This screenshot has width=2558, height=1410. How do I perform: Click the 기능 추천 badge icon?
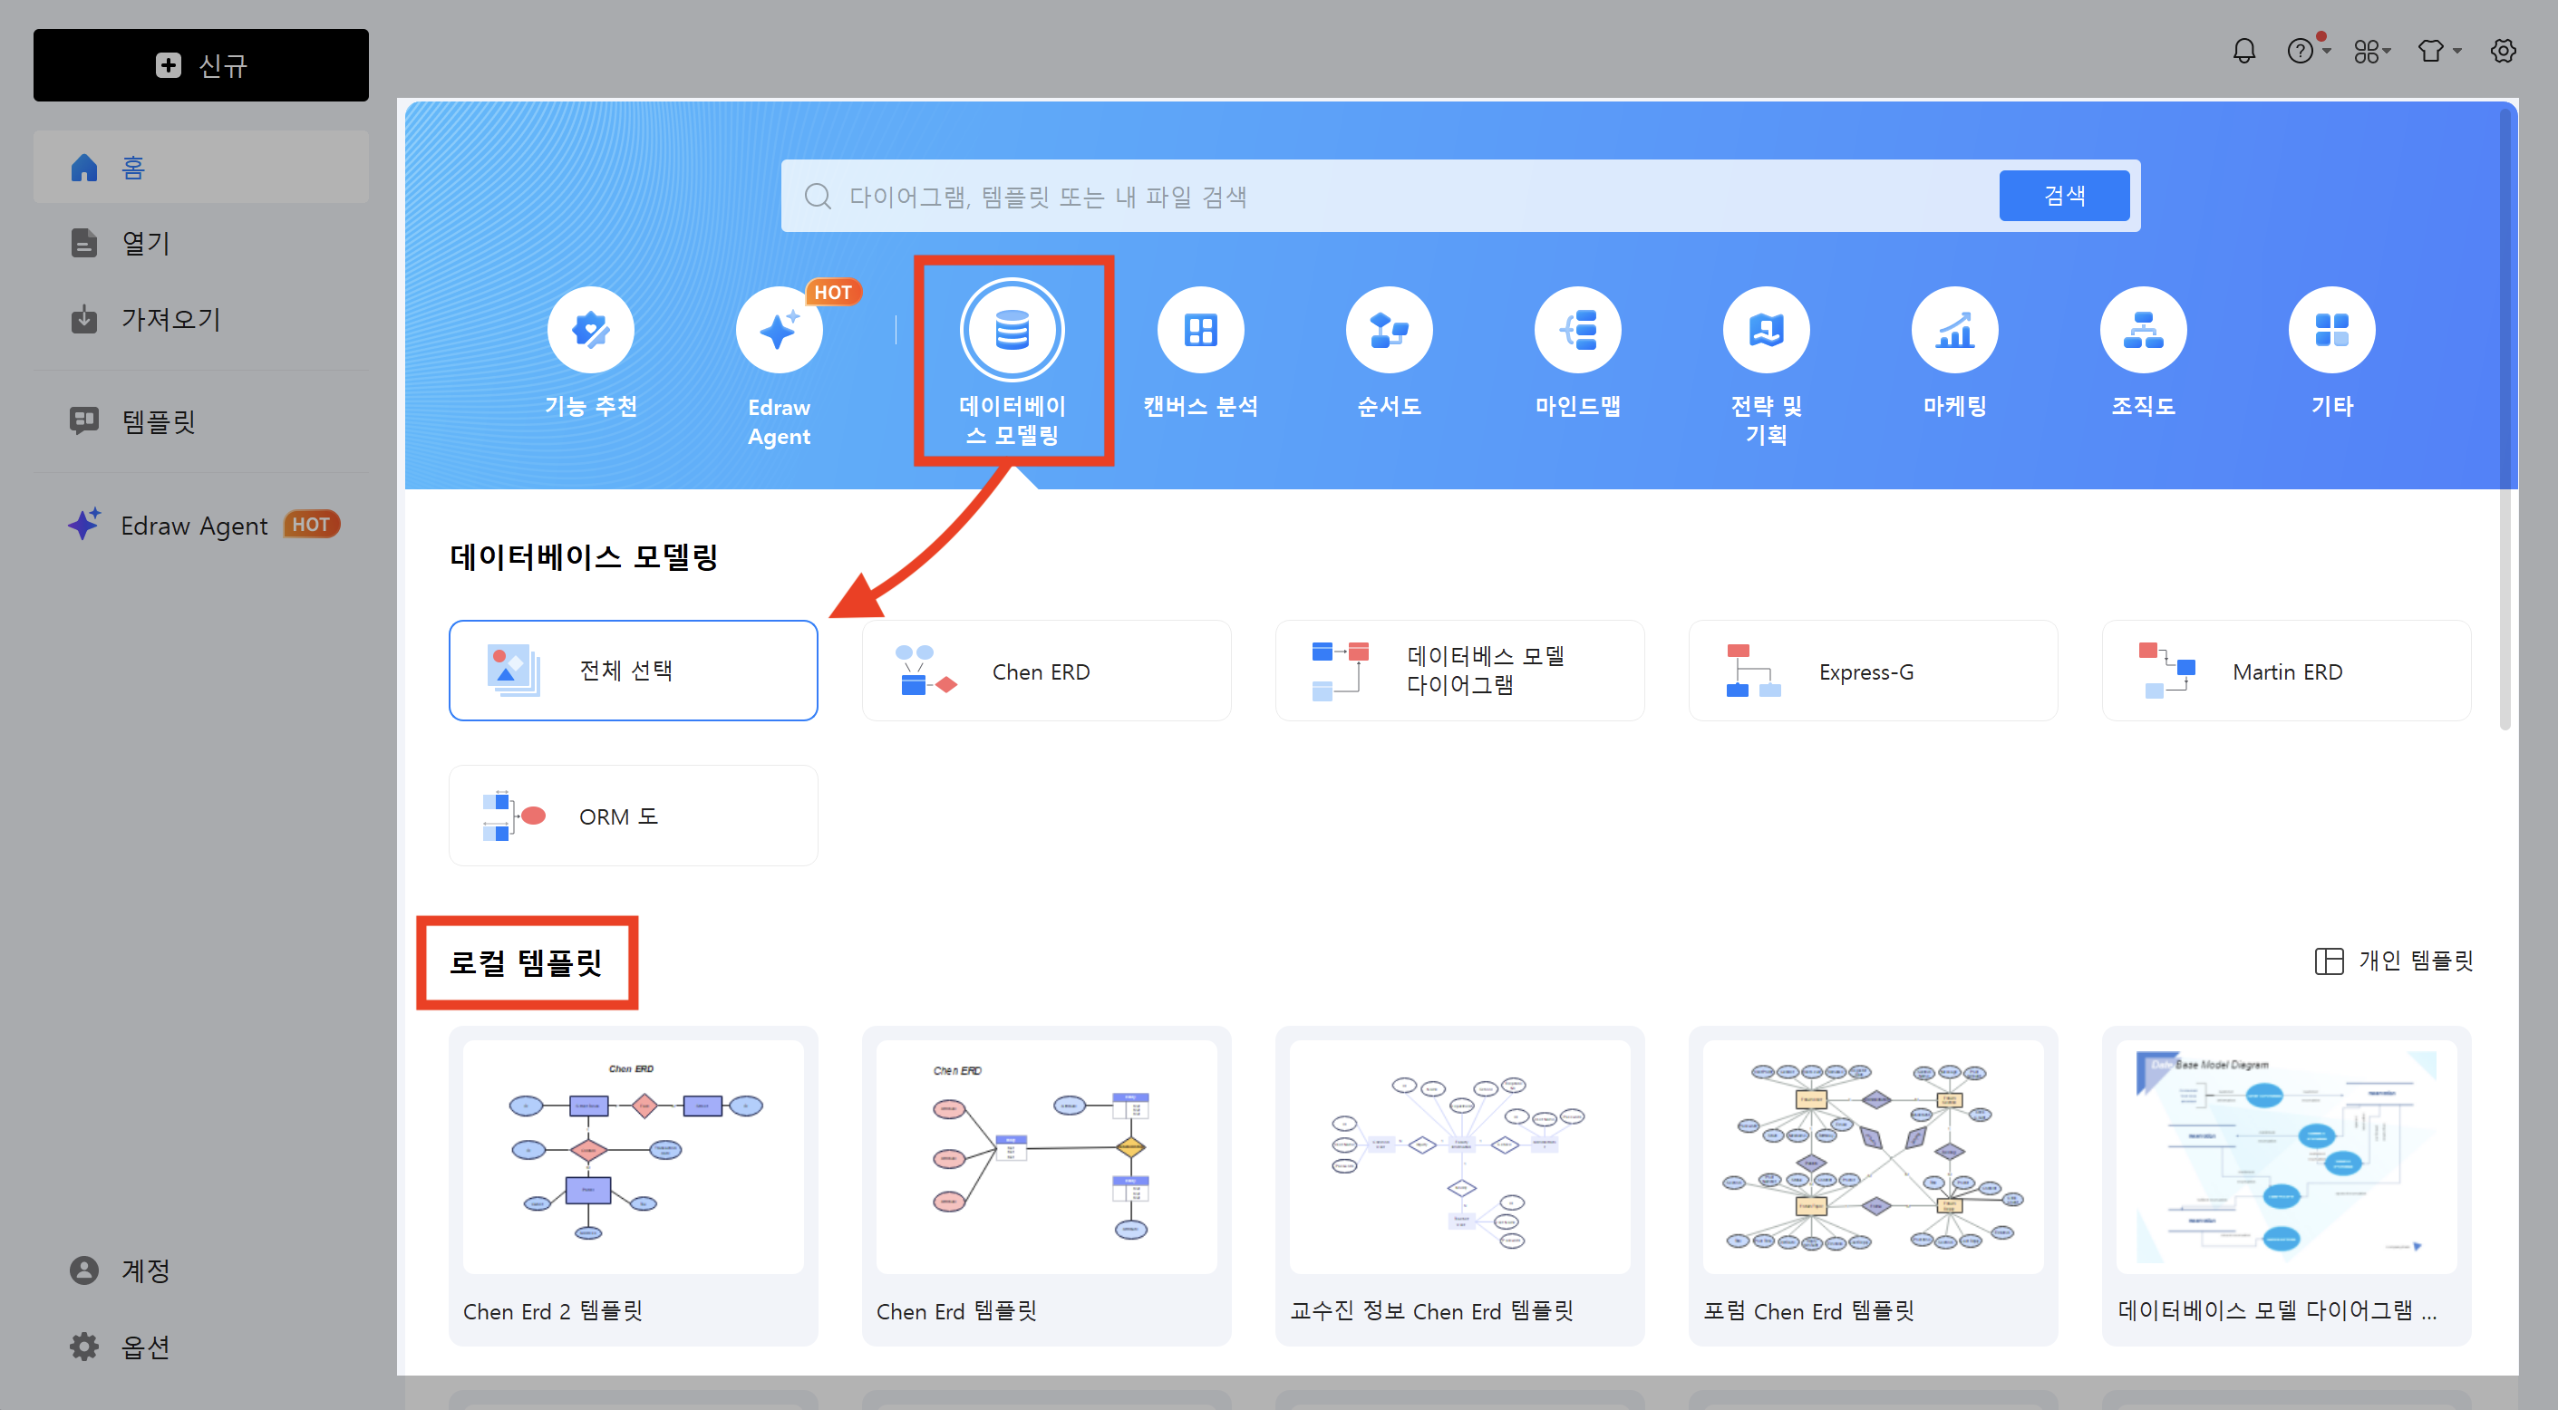pos(591,331)
